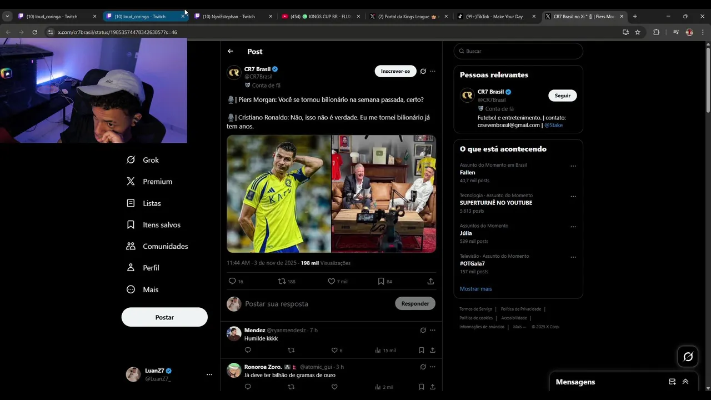Open Grok from the sidebar
This screenshot has width=711, height=400.
point(143,160)
